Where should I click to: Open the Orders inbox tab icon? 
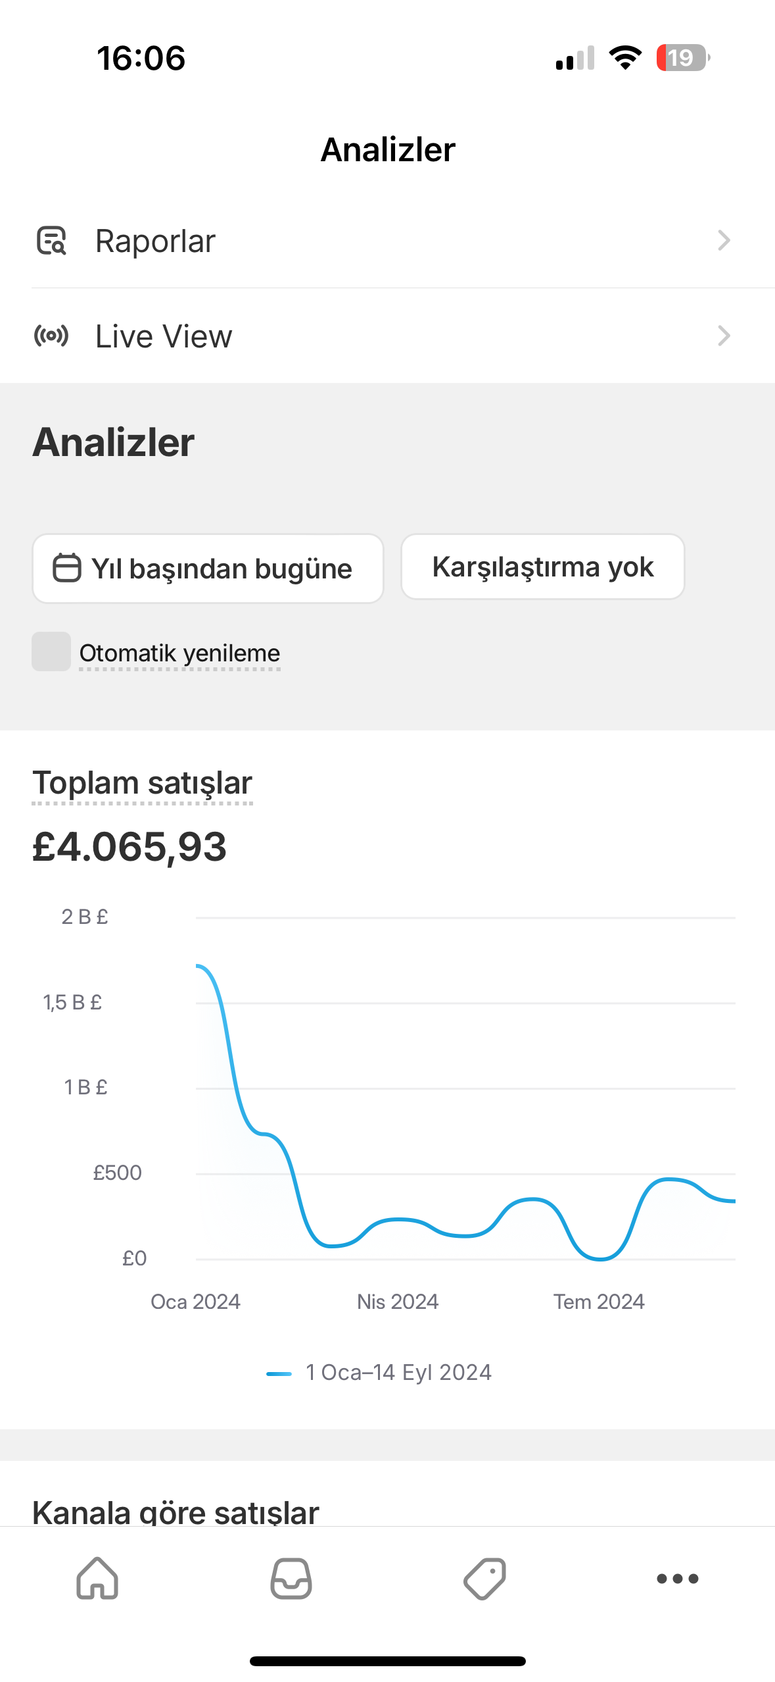tap(291, 1578)
